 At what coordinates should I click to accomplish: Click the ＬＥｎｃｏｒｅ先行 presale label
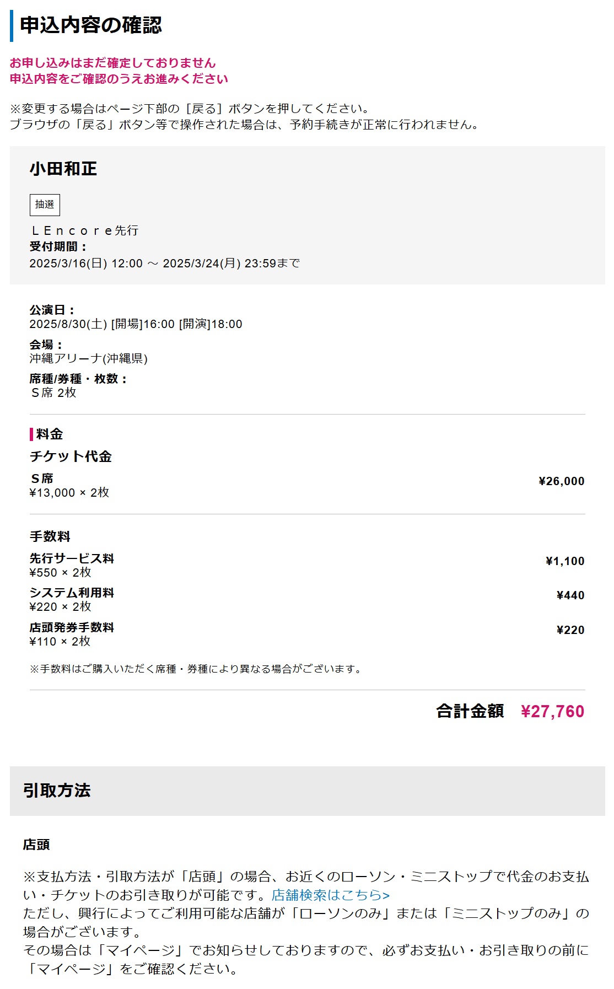click(84, 230)
